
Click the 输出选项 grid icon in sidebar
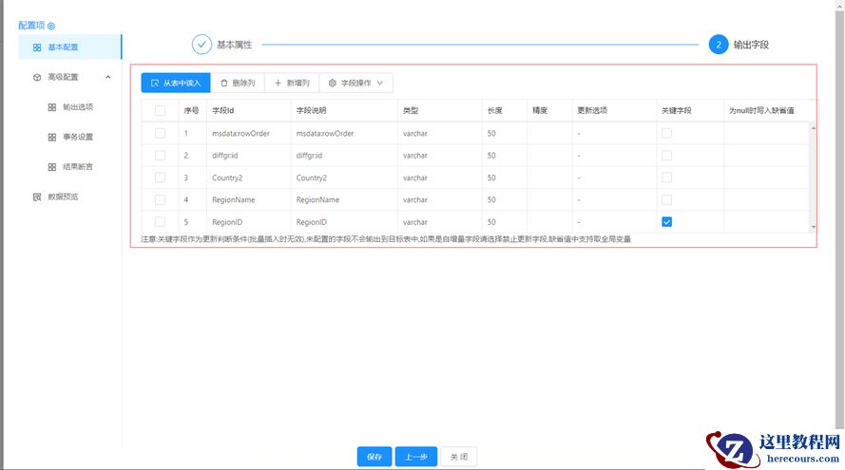tap(52, 107)
